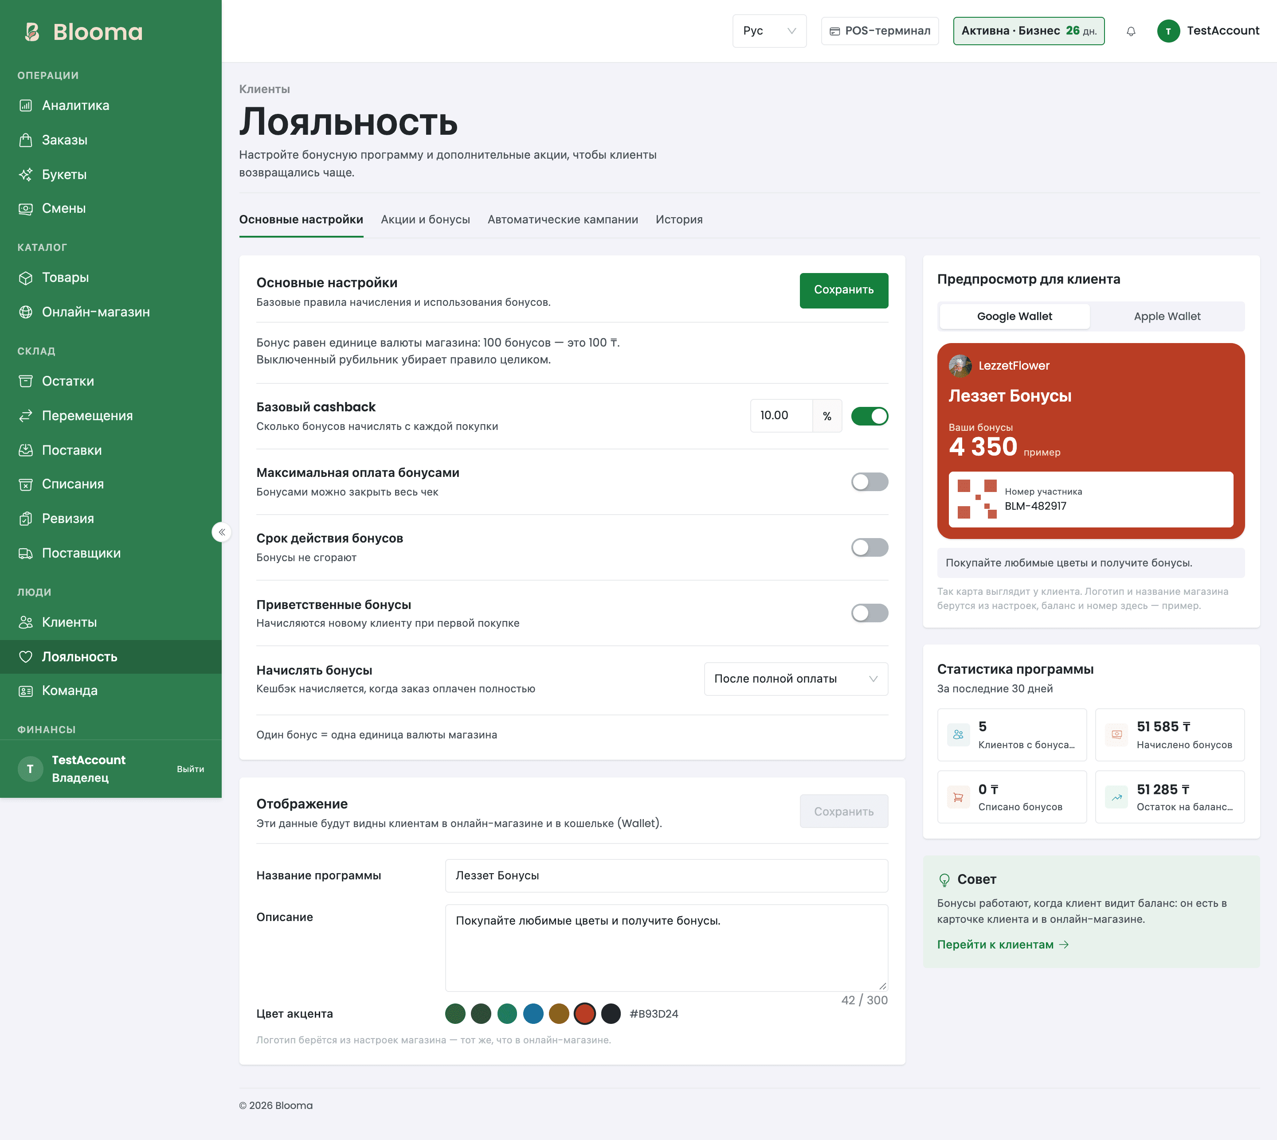
Task: Pick the black accent color swatch
Action: [611, 1014]
